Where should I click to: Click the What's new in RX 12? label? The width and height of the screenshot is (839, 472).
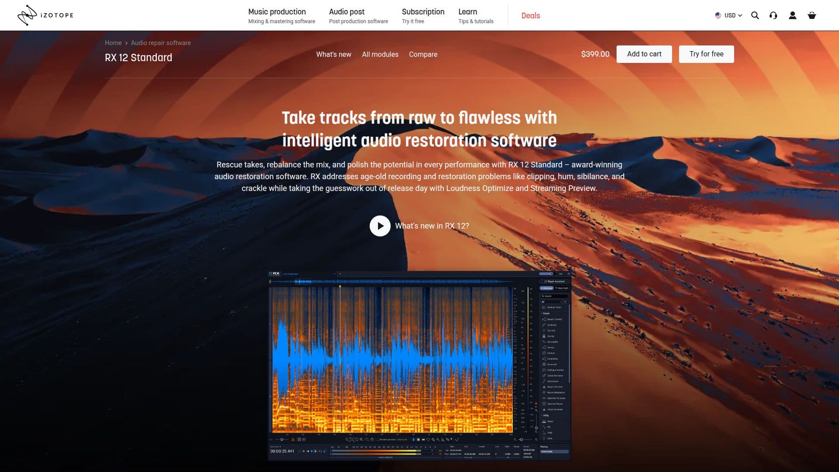click(x=432, y=226)
